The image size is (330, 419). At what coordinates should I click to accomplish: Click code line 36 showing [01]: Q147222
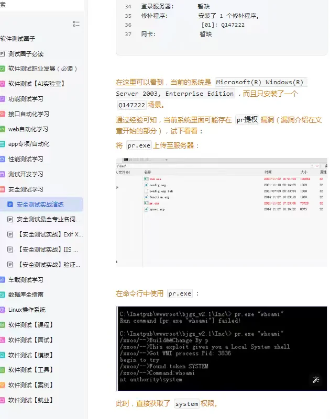[223, 25]
